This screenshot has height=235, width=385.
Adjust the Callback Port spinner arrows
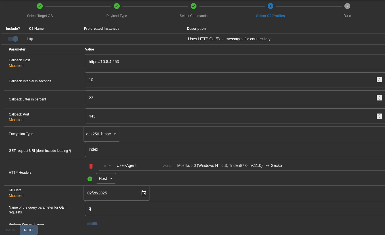tap(379, 116)
